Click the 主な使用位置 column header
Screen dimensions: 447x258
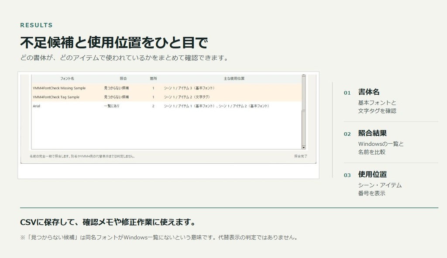click(x=234, y=79)
